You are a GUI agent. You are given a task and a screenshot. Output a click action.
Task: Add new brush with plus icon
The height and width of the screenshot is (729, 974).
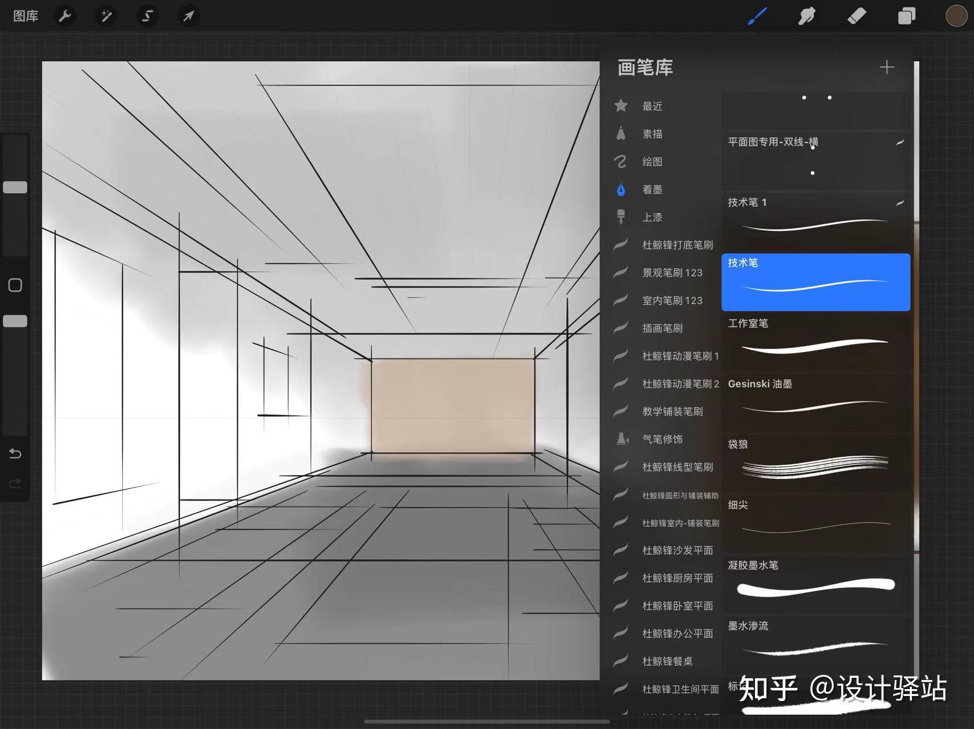coord(887,67)
